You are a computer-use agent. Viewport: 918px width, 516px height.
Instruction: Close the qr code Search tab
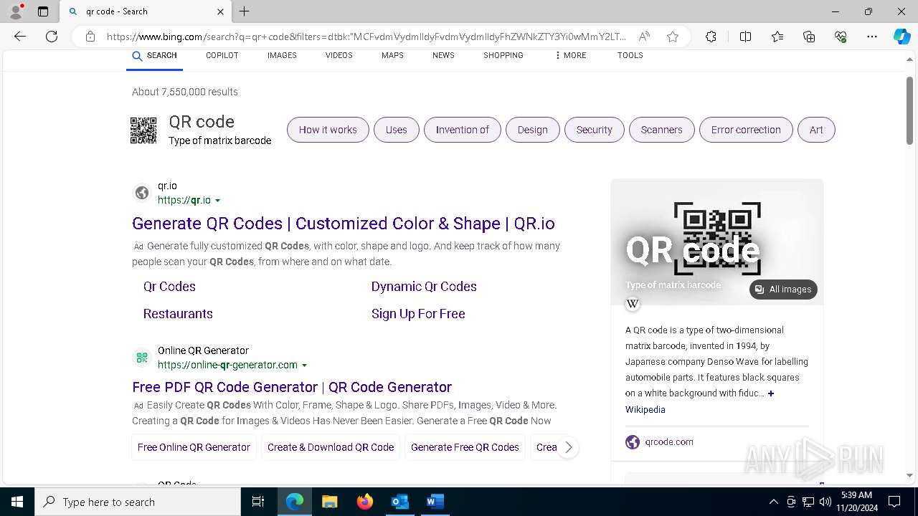[x=220, y=11]
